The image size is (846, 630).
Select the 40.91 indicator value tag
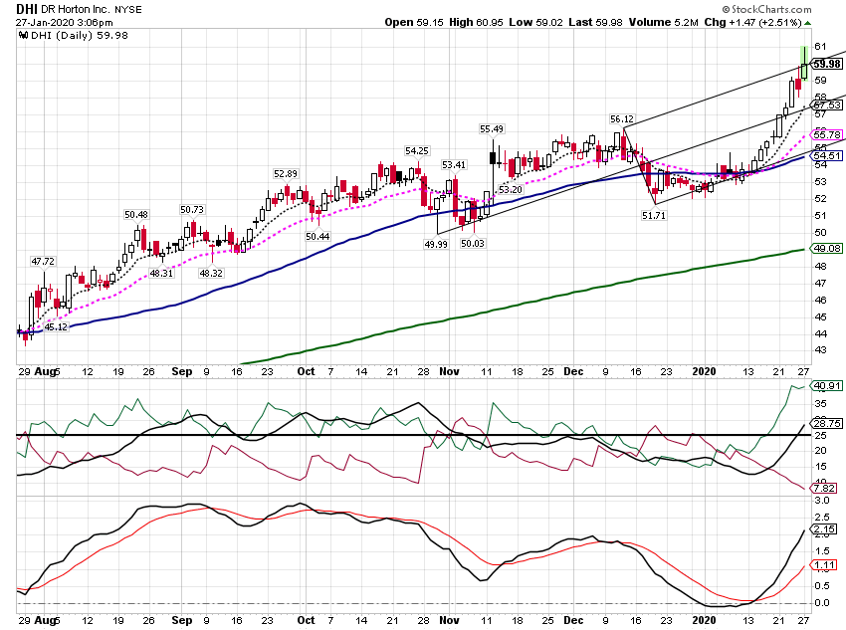click(x=826, y=385)
